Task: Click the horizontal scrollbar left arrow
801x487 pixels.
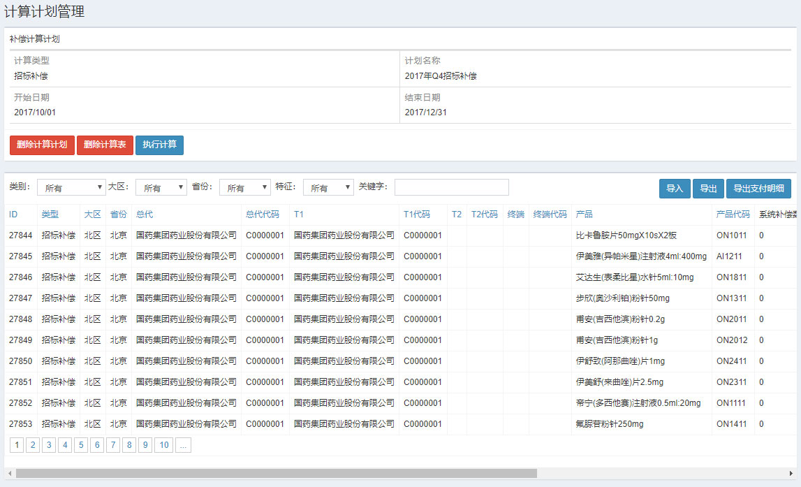Action: [x=9, y=473]
